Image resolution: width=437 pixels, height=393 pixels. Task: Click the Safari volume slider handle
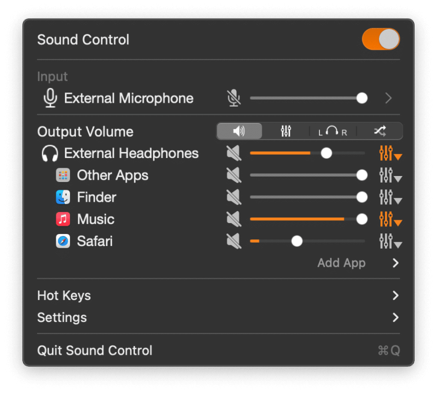pos(297,241)
